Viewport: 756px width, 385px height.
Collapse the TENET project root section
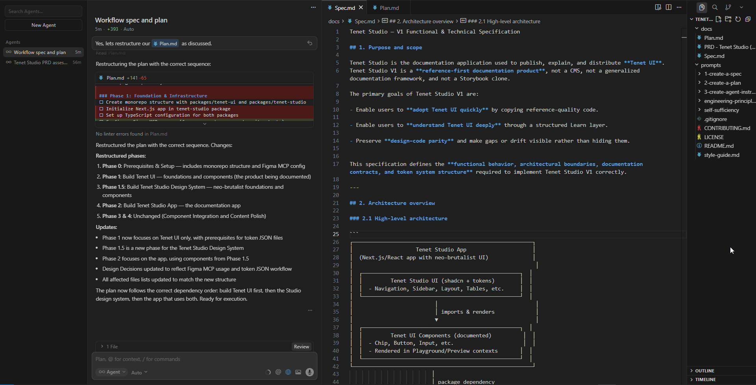702,19
